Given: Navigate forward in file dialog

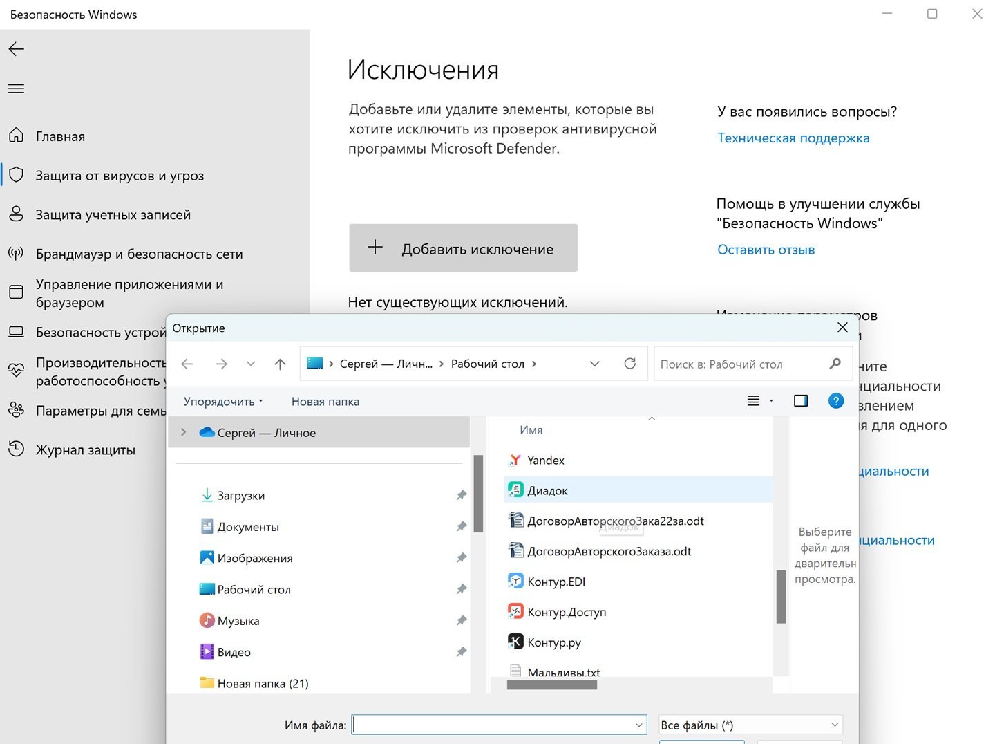Looking at the screenshot, I should pyautogui.click(x=221, y=364).
